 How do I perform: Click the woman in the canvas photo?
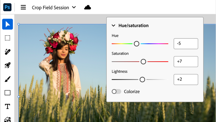click(60, 64)
